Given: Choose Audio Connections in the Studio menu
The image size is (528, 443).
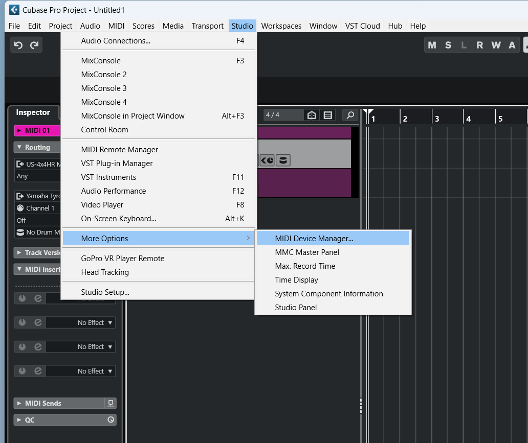Looking at the screenshot, I should [116, 41].
